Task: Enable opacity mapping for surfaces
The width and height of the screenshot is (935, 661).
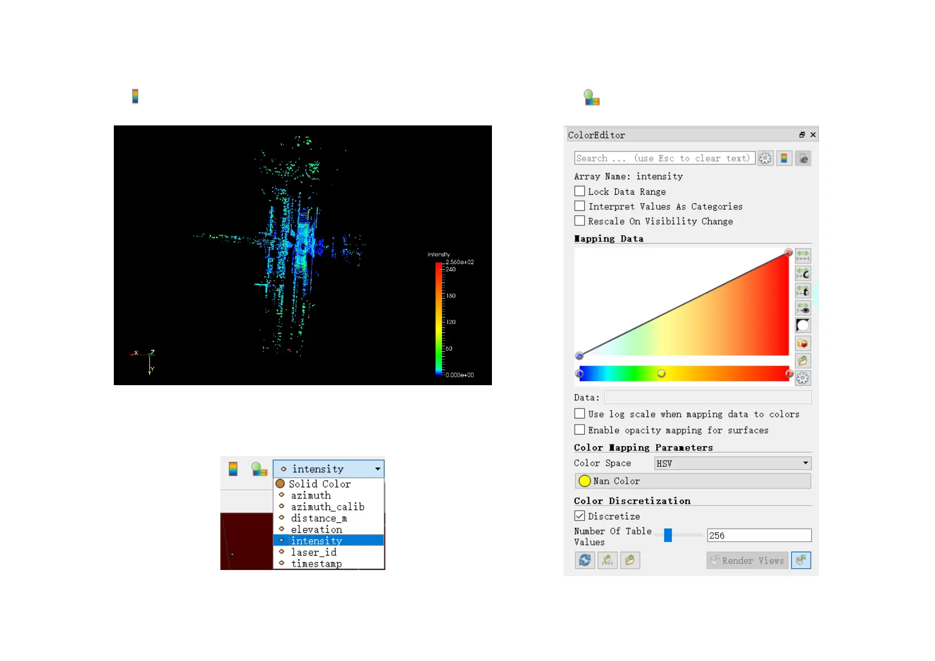Action: (580, 430)
